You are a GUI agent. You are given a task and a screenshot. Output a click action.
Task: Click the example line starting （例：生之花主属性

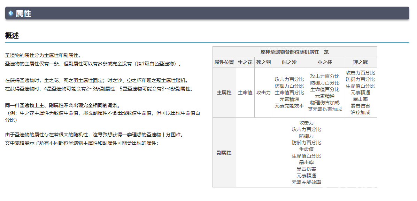pos(103,116)
